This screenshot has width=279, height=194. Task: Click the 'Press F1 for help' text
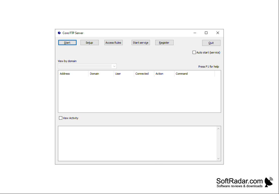click(208, 67)
